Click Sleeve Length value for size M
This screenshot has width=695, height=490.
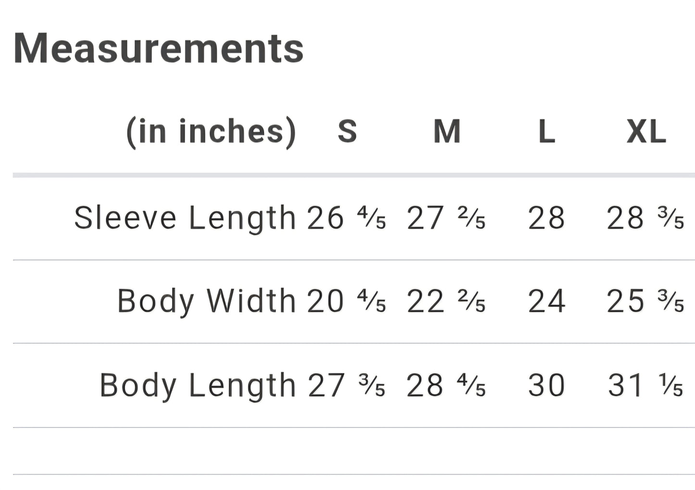(446, 218)
